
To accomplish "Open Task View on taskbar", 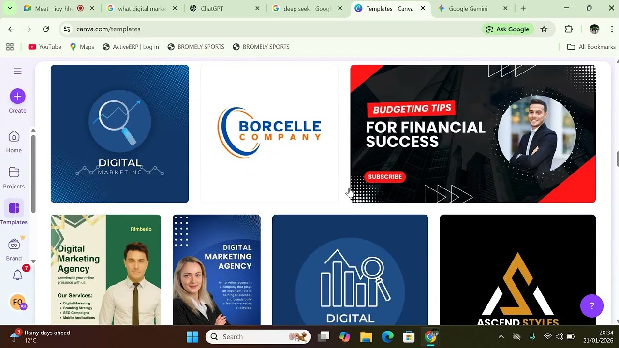I will pos(324,337).
